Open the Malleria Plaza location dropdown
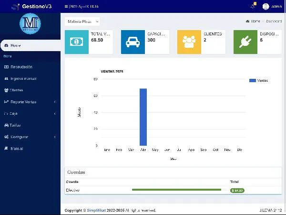 (x=82, y=21)
